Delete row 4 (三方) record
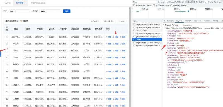 pyautogui.click(x=123, y=58)
